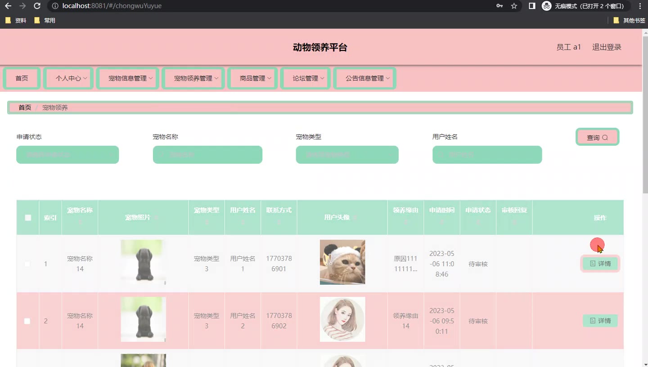Viewport: 648px width, 367px height.
Task: Expand the 商品管理 menu
Action: [252, 78]
